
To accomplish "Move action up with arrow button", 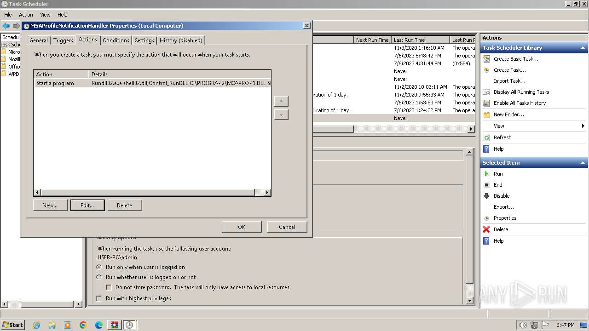I will coord(281,101).
